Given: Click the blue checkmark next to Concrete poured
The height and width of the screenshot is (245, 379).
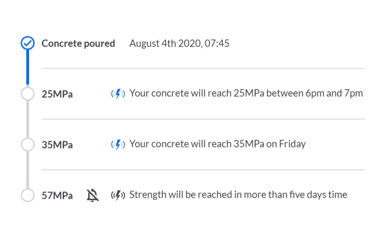Looking at the screenshot, I should click(28, 43).
